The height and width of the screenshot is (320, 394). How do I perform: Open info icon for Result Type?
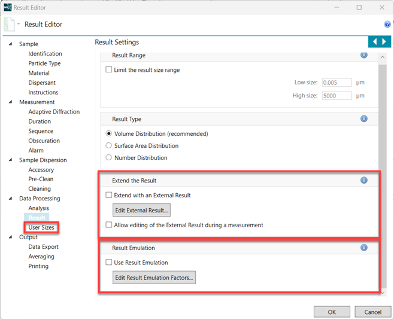click(x=364, y=118)
